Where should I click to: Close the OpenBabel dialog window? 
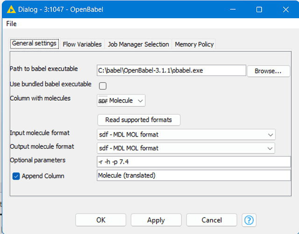[x=285, y=9]
